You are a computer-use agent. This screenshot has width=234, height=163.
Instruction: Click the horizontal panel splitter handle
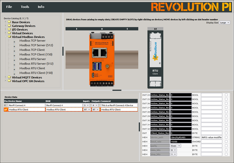click(x=117, y=90)
